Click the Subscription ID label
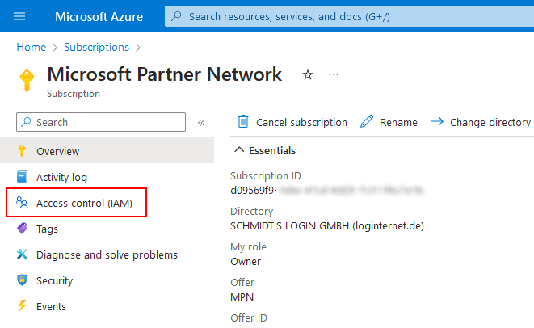Screen dimensions: 534x328 (x=266, y=176)
